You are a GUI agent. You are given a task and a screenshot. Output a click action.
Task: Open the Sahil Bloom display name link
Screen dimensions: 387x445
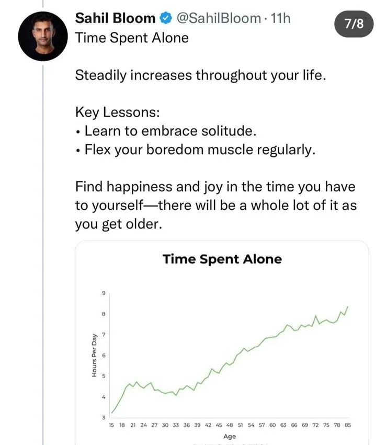(x=116, y=18)
